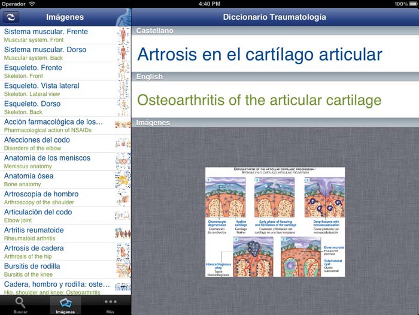
Task: Tap thumbnail for Anatomía de los meniscos
Action: 123,162
